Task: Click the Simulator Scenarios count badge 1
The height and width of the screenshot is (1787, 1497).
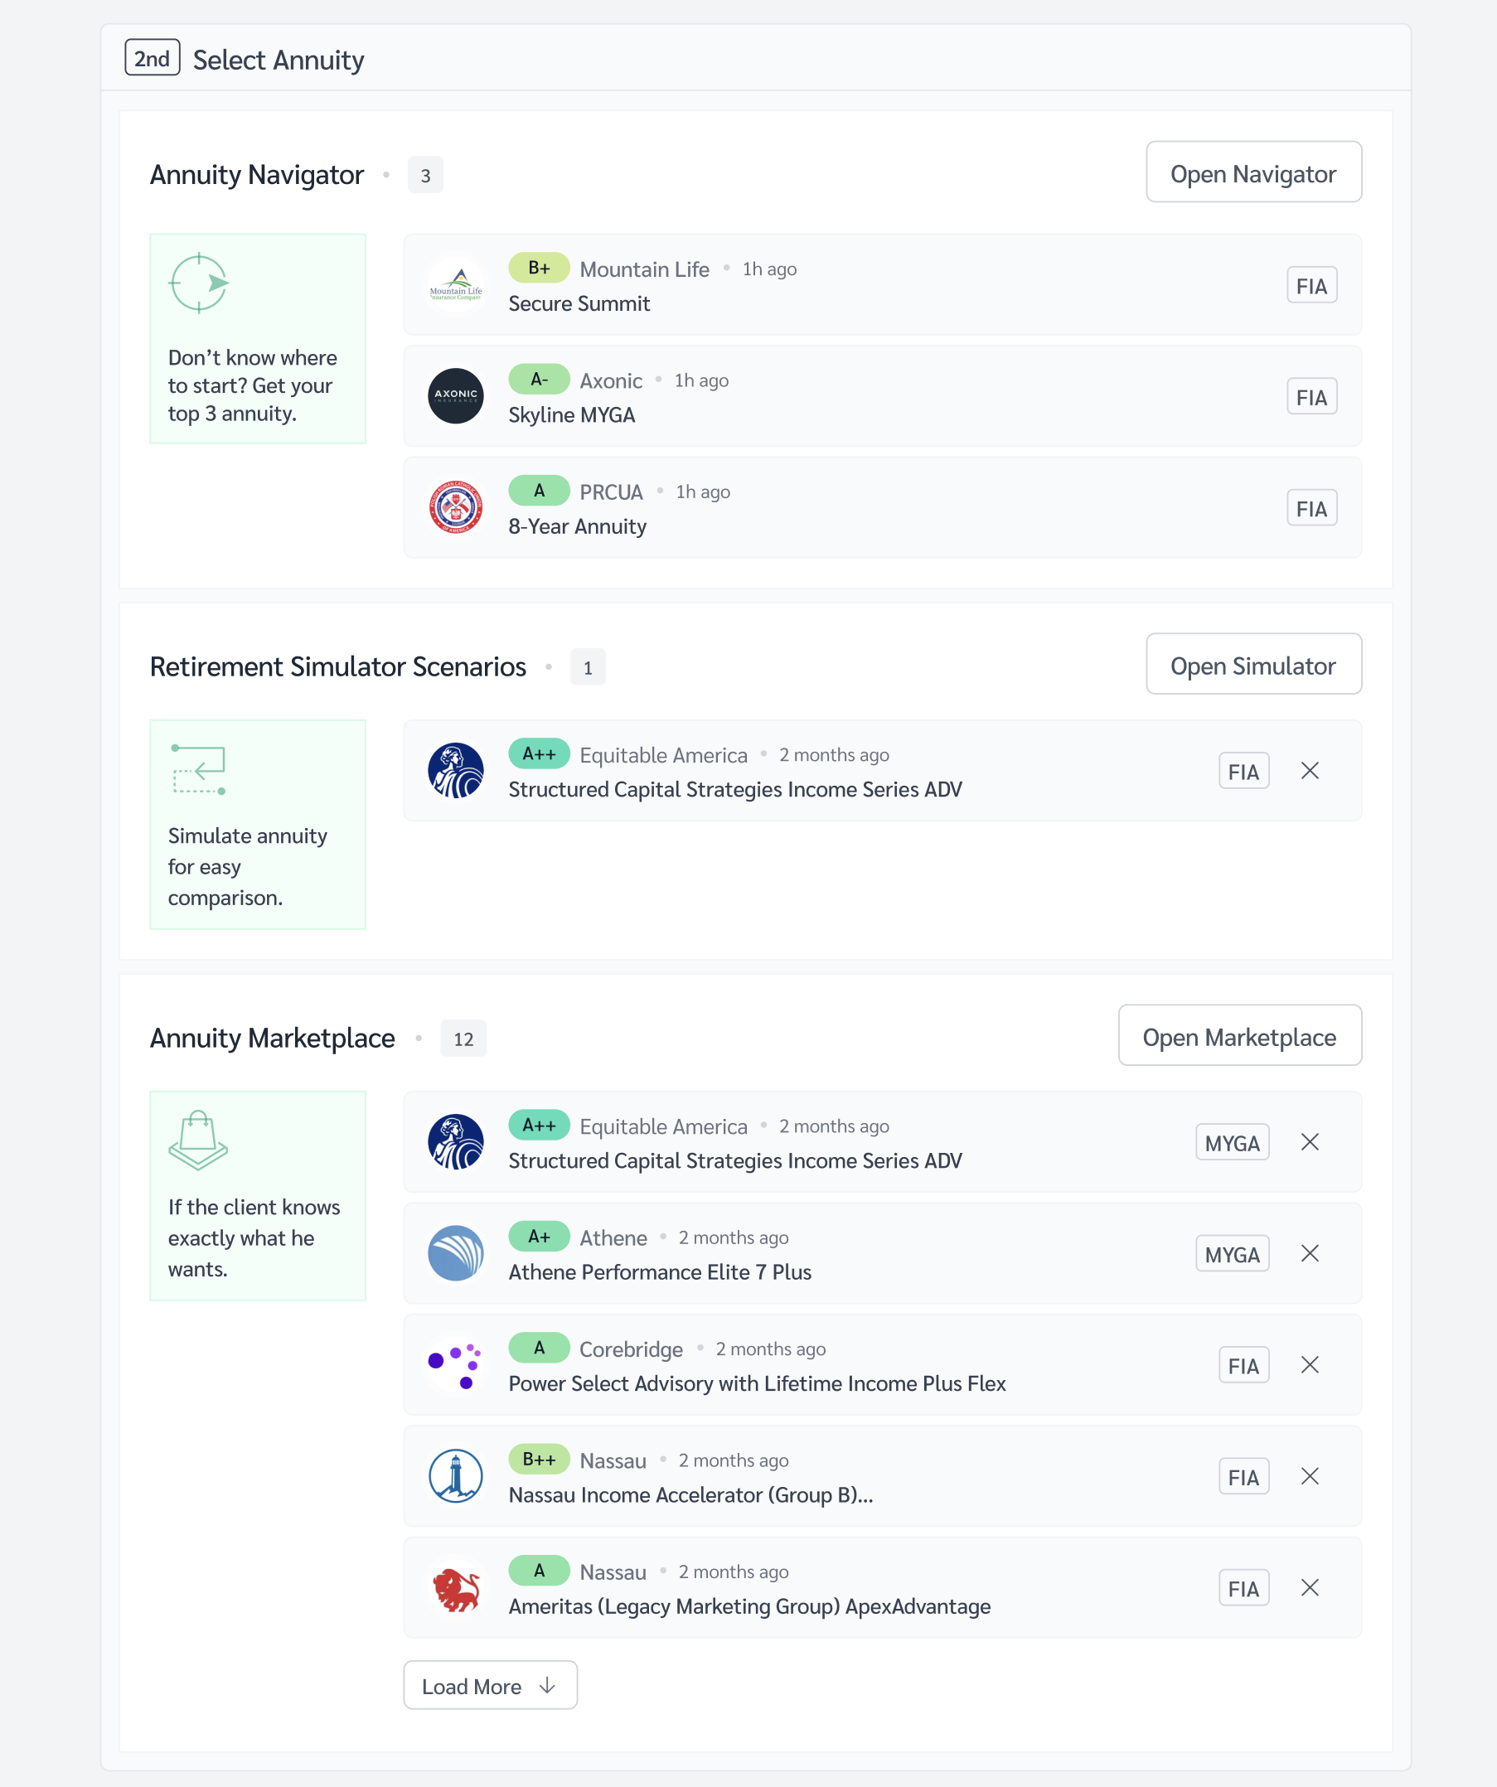Action: click(587, 667)
